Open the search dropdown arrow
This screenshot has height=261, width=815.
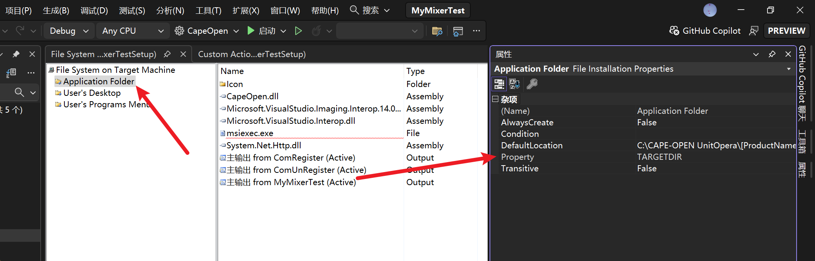[x=387, y=10]
